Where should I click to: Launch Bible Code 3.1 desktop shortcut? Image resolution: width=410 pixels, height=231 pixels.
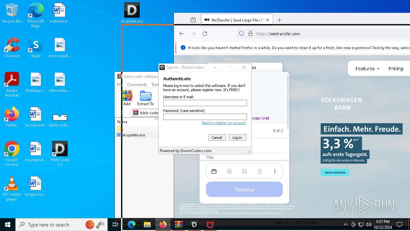click(60, 154)
